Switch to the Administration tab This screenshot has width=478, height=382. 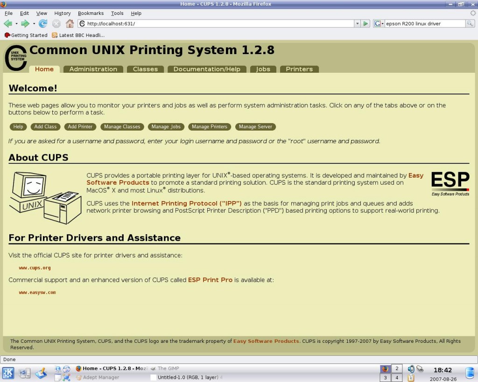[x=93, y=69]
